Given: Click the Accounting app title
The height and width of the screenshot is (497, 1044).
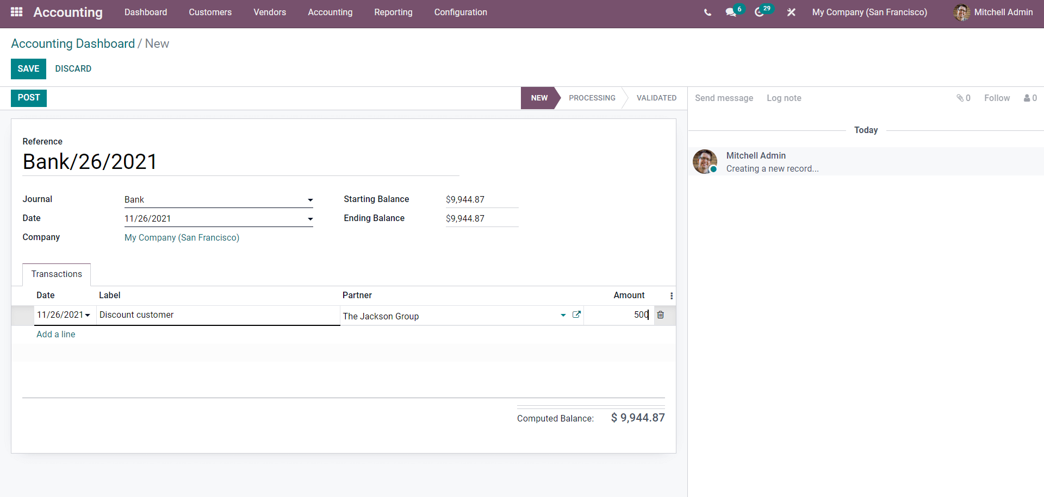Looking at the screenshot, I should point(68,12).
